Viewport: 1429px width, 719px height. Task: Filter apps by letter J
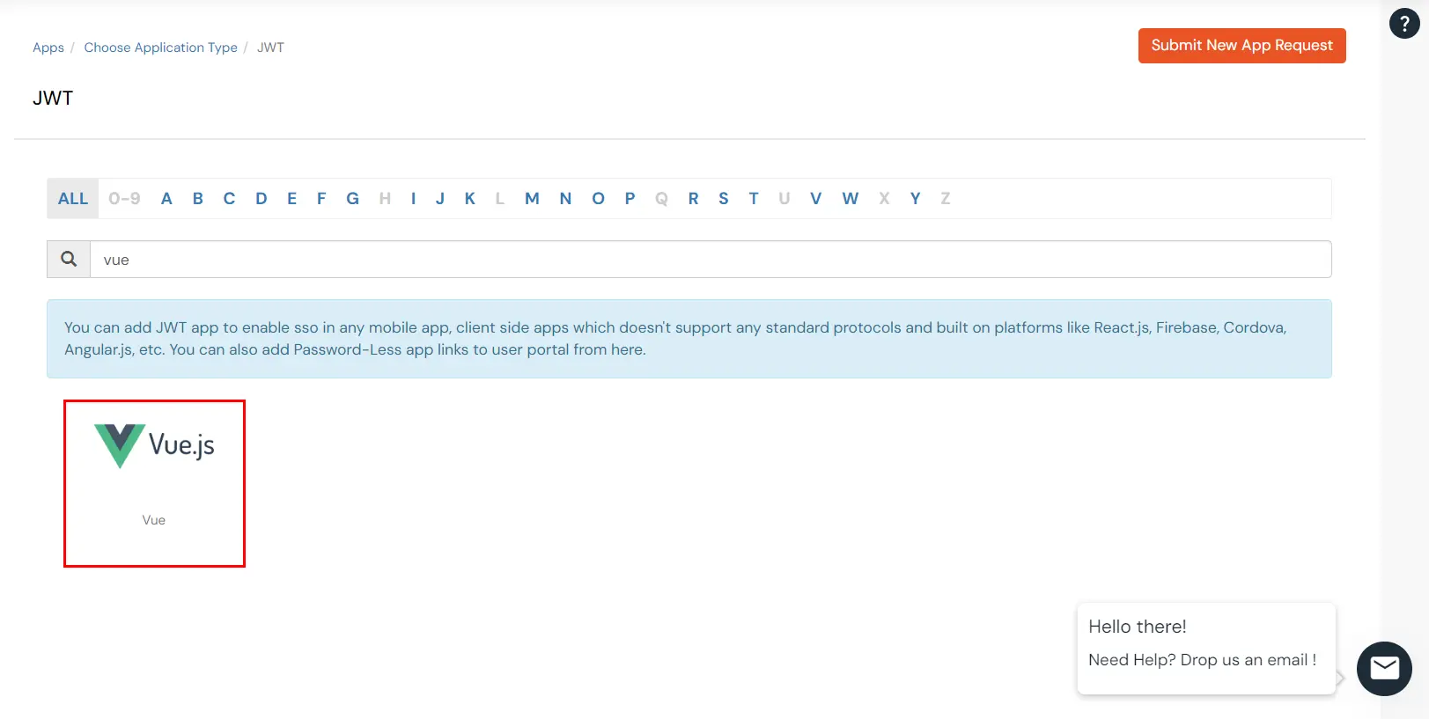(x=440, y=199)
